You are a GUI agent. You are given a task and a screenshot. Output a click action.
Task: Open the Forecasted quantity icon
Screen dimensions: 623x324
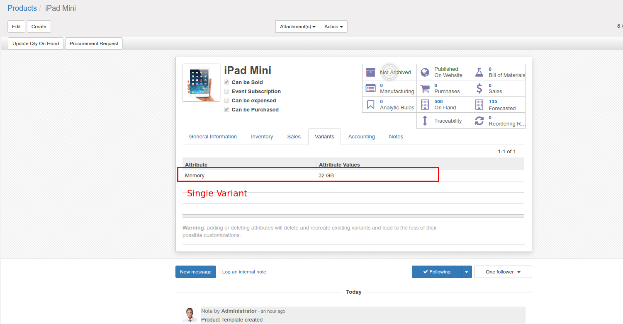(x=479, y=104)
